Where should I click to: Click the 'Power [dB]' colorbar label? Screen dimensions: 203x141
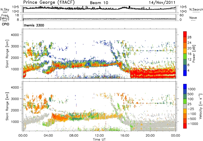[x=194, y=54]
